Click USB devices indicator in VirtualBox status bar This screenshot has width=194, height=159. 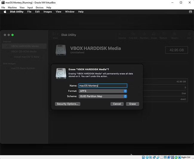click(x=158, y=157)
